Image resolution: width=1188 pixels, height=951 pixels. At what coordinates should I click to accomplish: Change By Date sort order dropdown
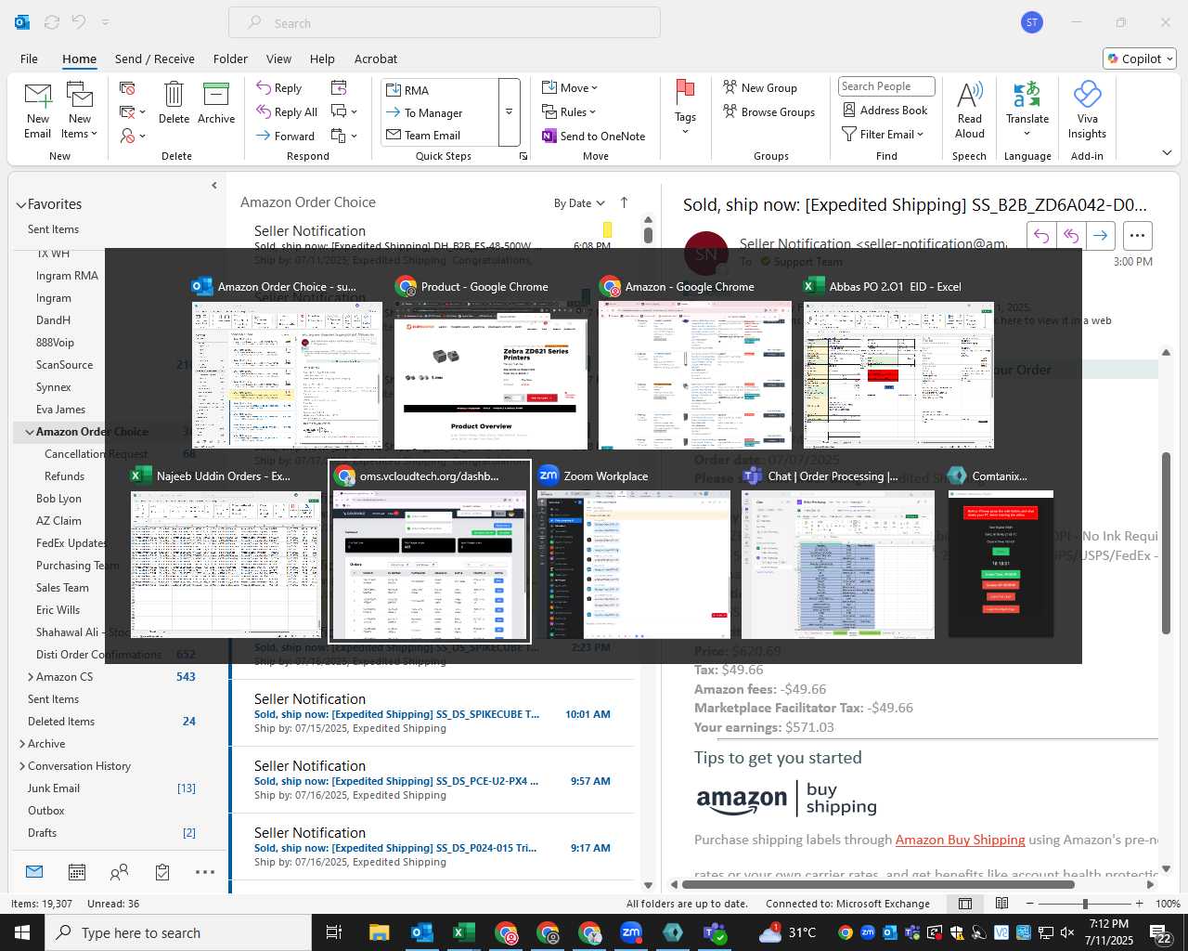tap(579, 203)
